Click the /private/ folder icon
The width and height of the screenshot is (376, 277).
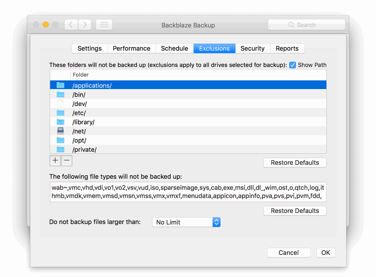pyautogui.click(x=61, y=149)
